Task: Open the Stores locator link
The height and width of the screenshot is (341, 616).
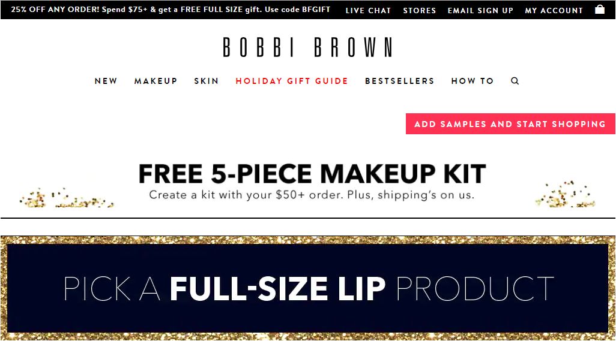Action: 420,11
